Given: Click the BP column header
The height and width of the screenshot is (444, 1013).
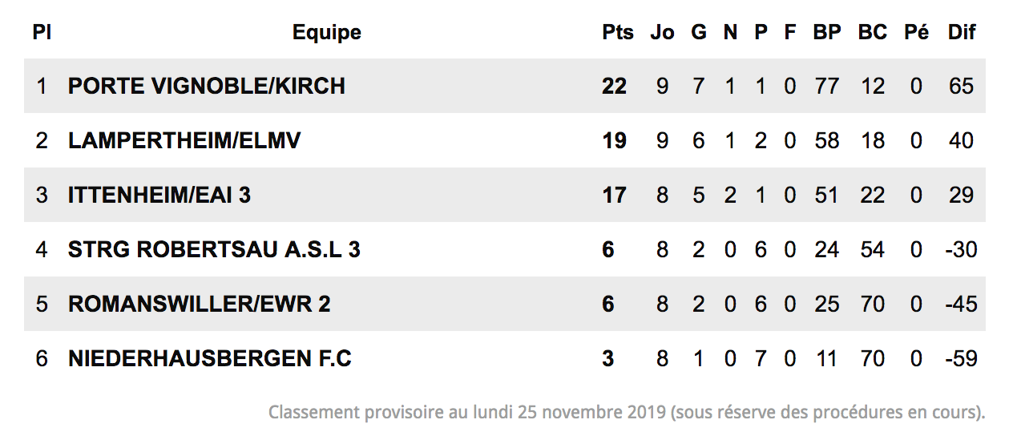Looking at the screenshot, I should 826,32.
